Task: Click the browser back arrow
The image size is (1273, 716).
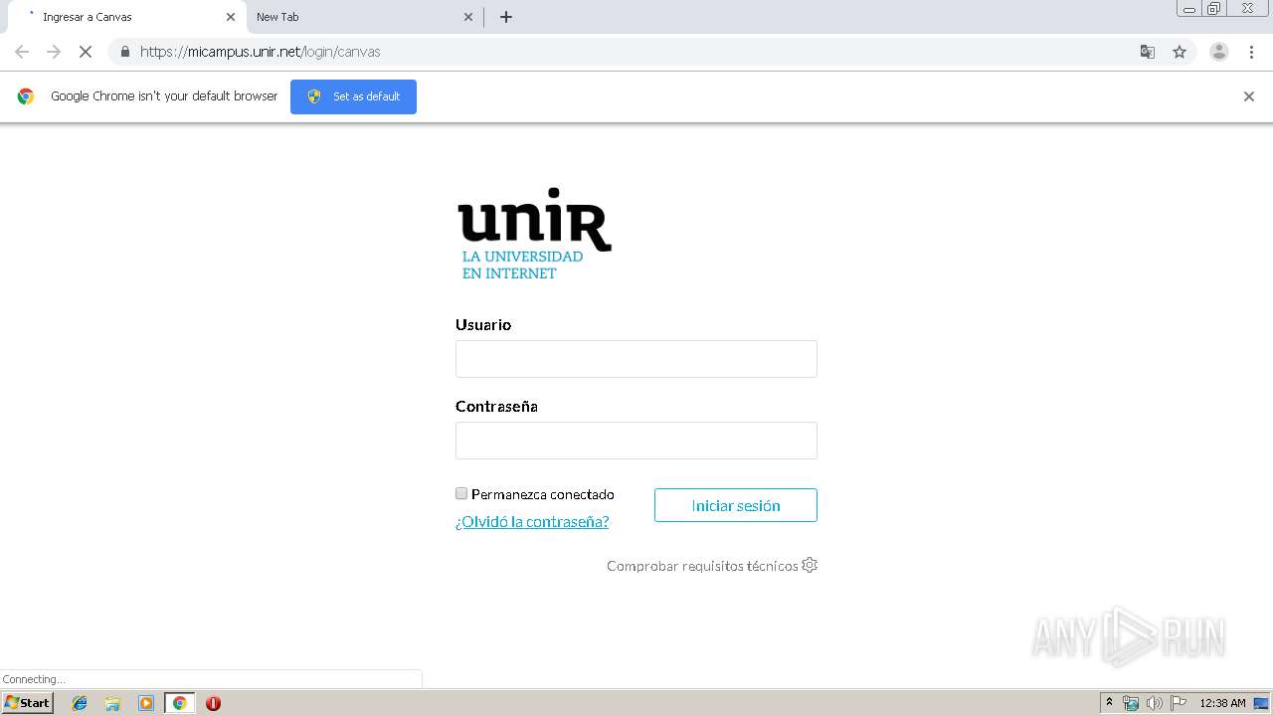Action: coord(22,52)
